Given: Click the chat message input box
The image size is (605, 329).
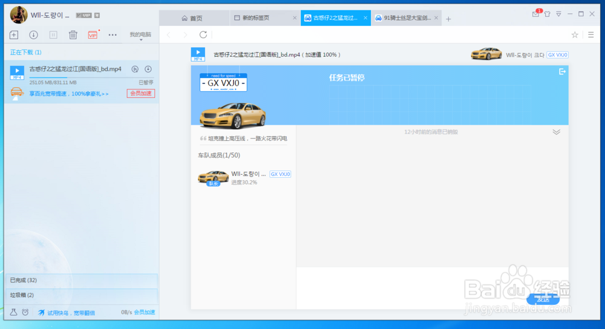Looking at the screenshot, I should click(432, 287).
